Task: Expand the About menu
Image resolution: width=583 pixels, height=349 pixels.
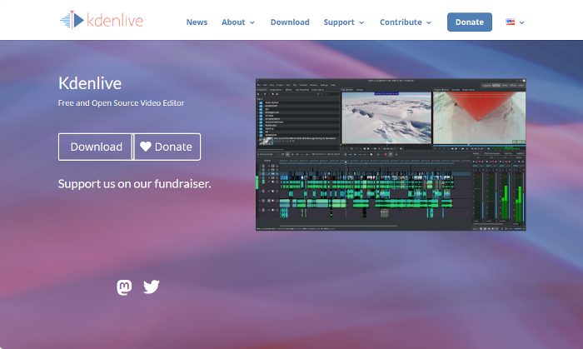Action: (238, 22)
